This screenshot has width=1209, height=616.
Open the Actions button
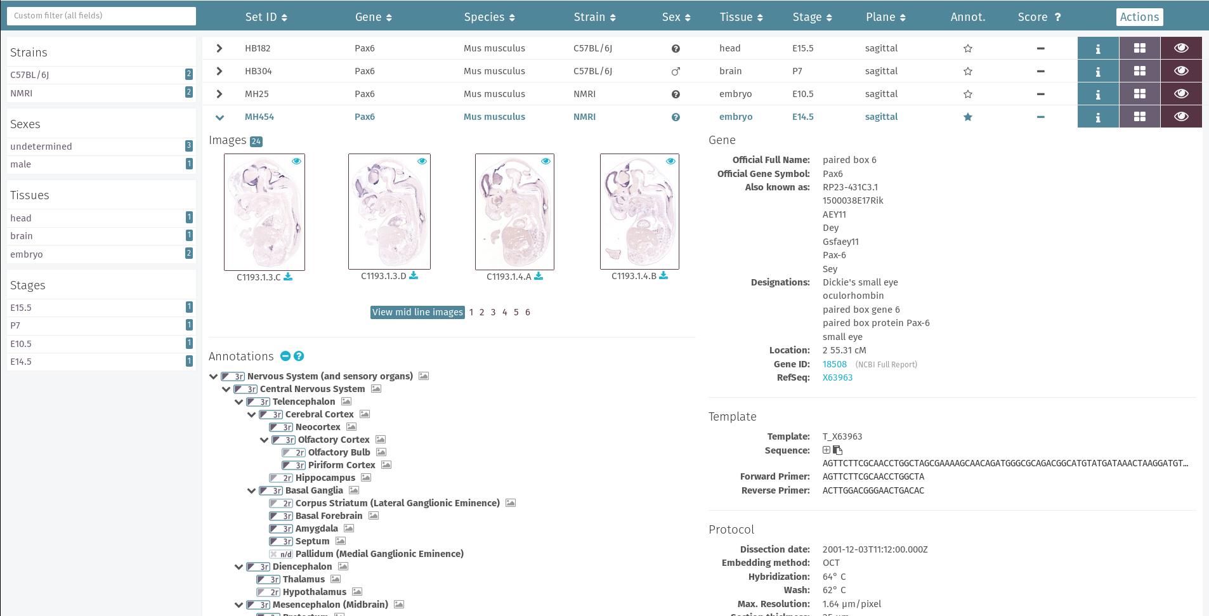click(1139, 17)
